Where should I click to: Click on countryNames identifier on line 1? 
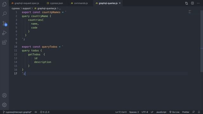click(x=51, y=12)
